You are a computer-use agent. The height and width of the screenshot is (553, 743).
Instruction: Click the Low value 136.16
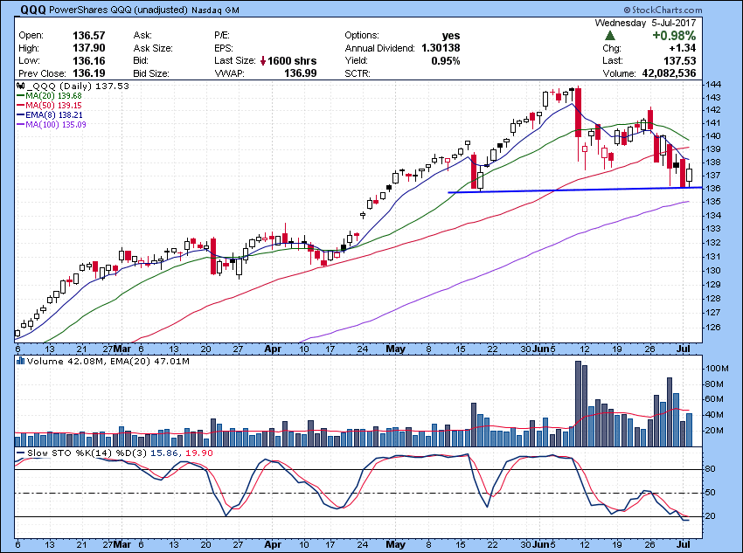point(88,60)
